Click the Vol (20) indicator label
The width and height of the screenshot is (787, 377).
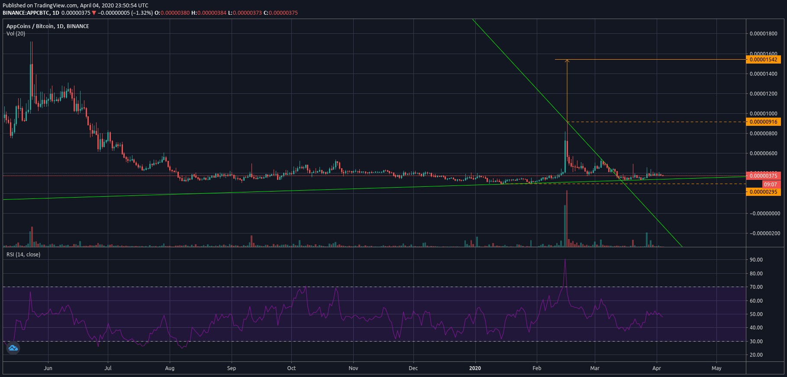[x=16, y=34]
